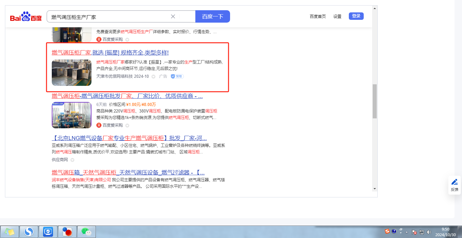Expand dropdown next to 天津市优信网络科技 2024-10
Image resolution: width=462 pixels, height=238 pixels.
coord(153,77)
